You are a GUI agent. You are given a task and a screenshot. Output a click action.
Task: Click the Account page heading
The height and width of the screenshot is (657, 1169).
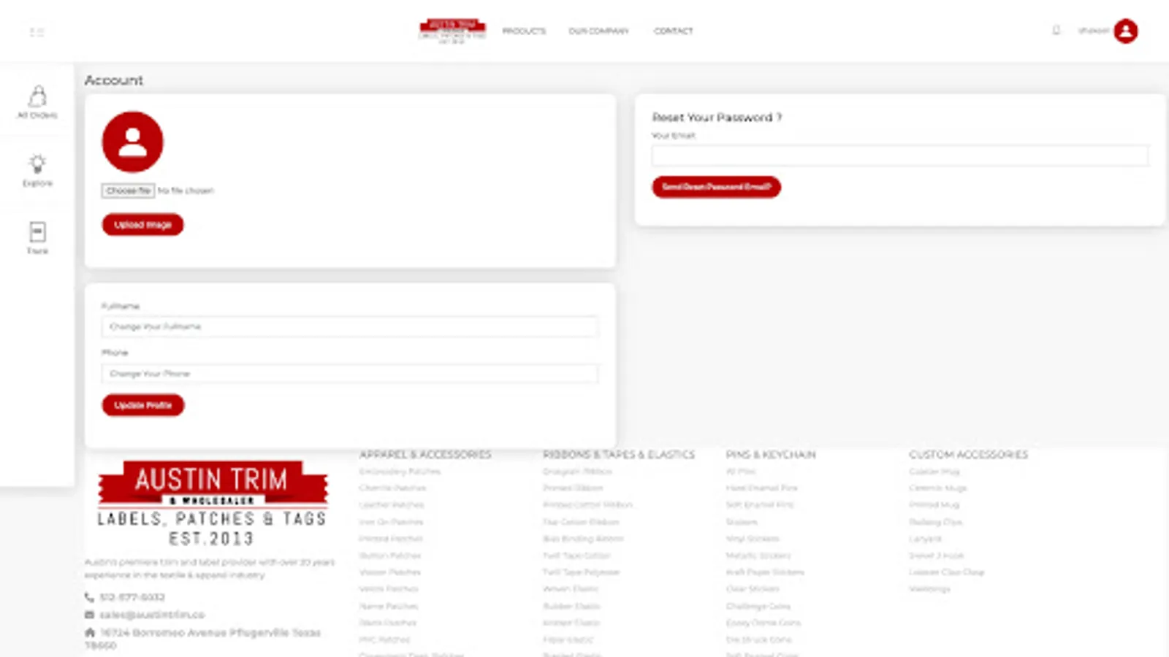(x=114, y=80)
